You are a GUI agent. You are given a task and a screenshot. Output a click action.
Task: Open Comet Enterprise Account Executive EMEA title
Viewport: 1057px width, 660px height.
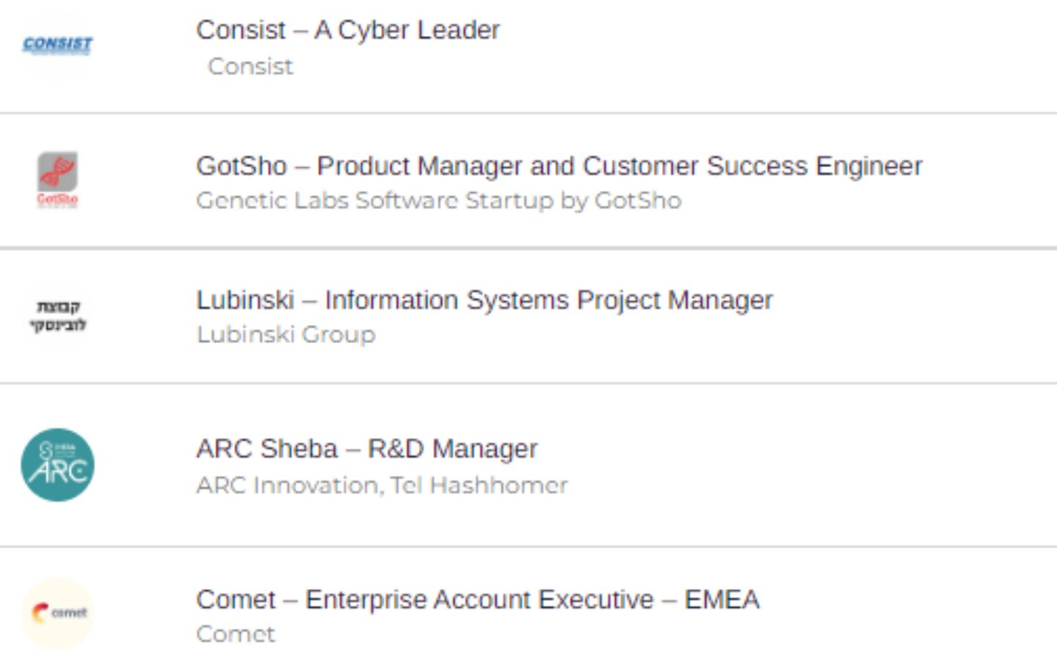tap(478, 599)
